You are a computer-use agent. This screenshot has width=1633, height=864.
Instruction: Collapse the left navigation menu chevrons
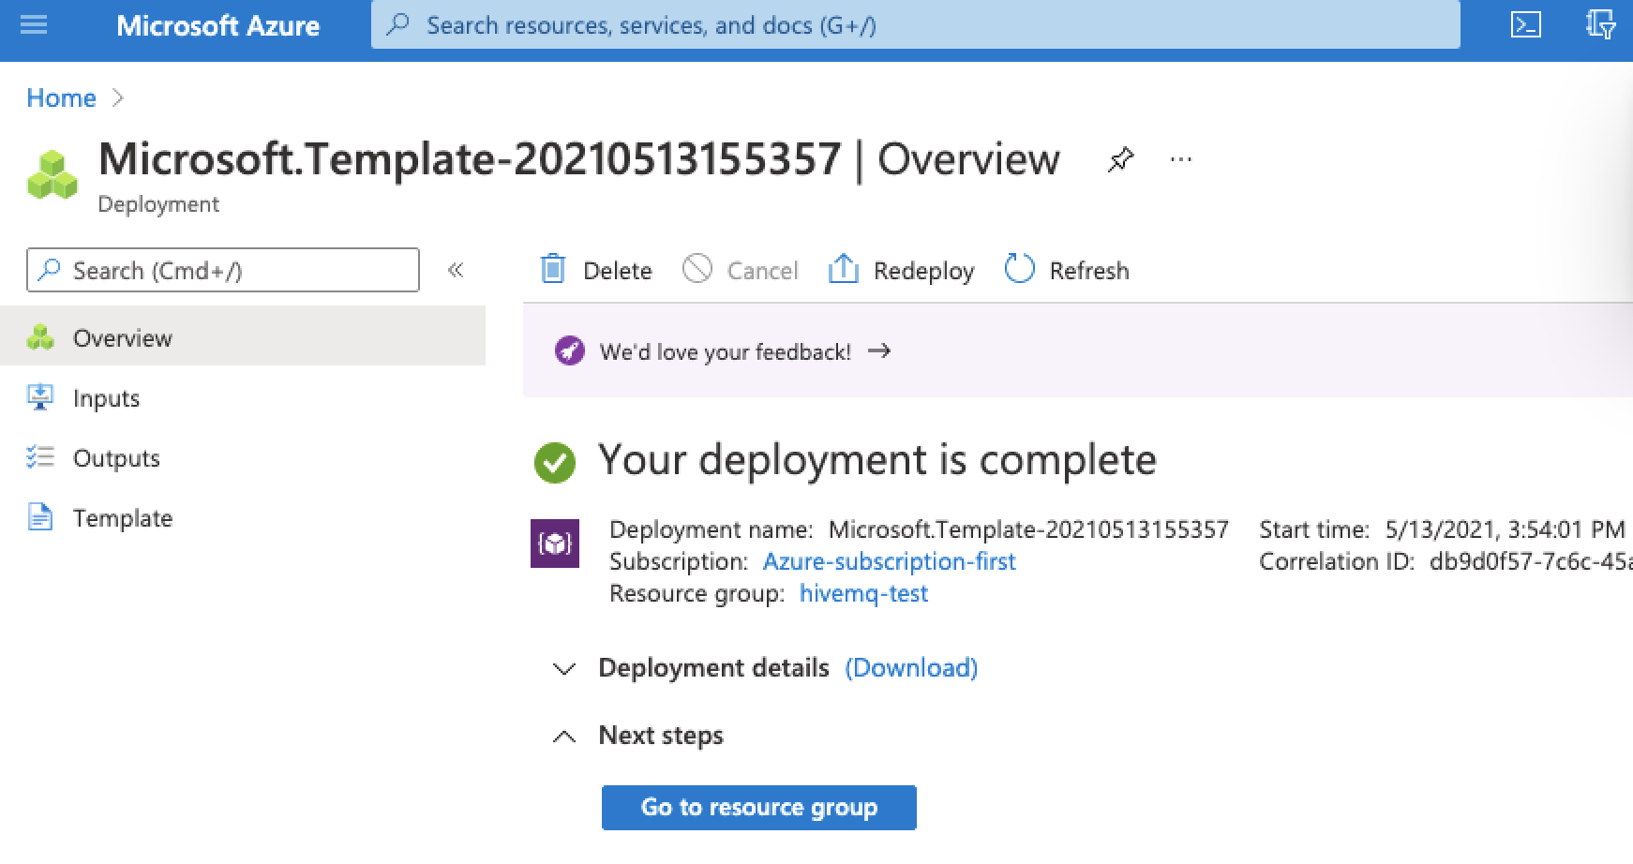tap(456, 271)
